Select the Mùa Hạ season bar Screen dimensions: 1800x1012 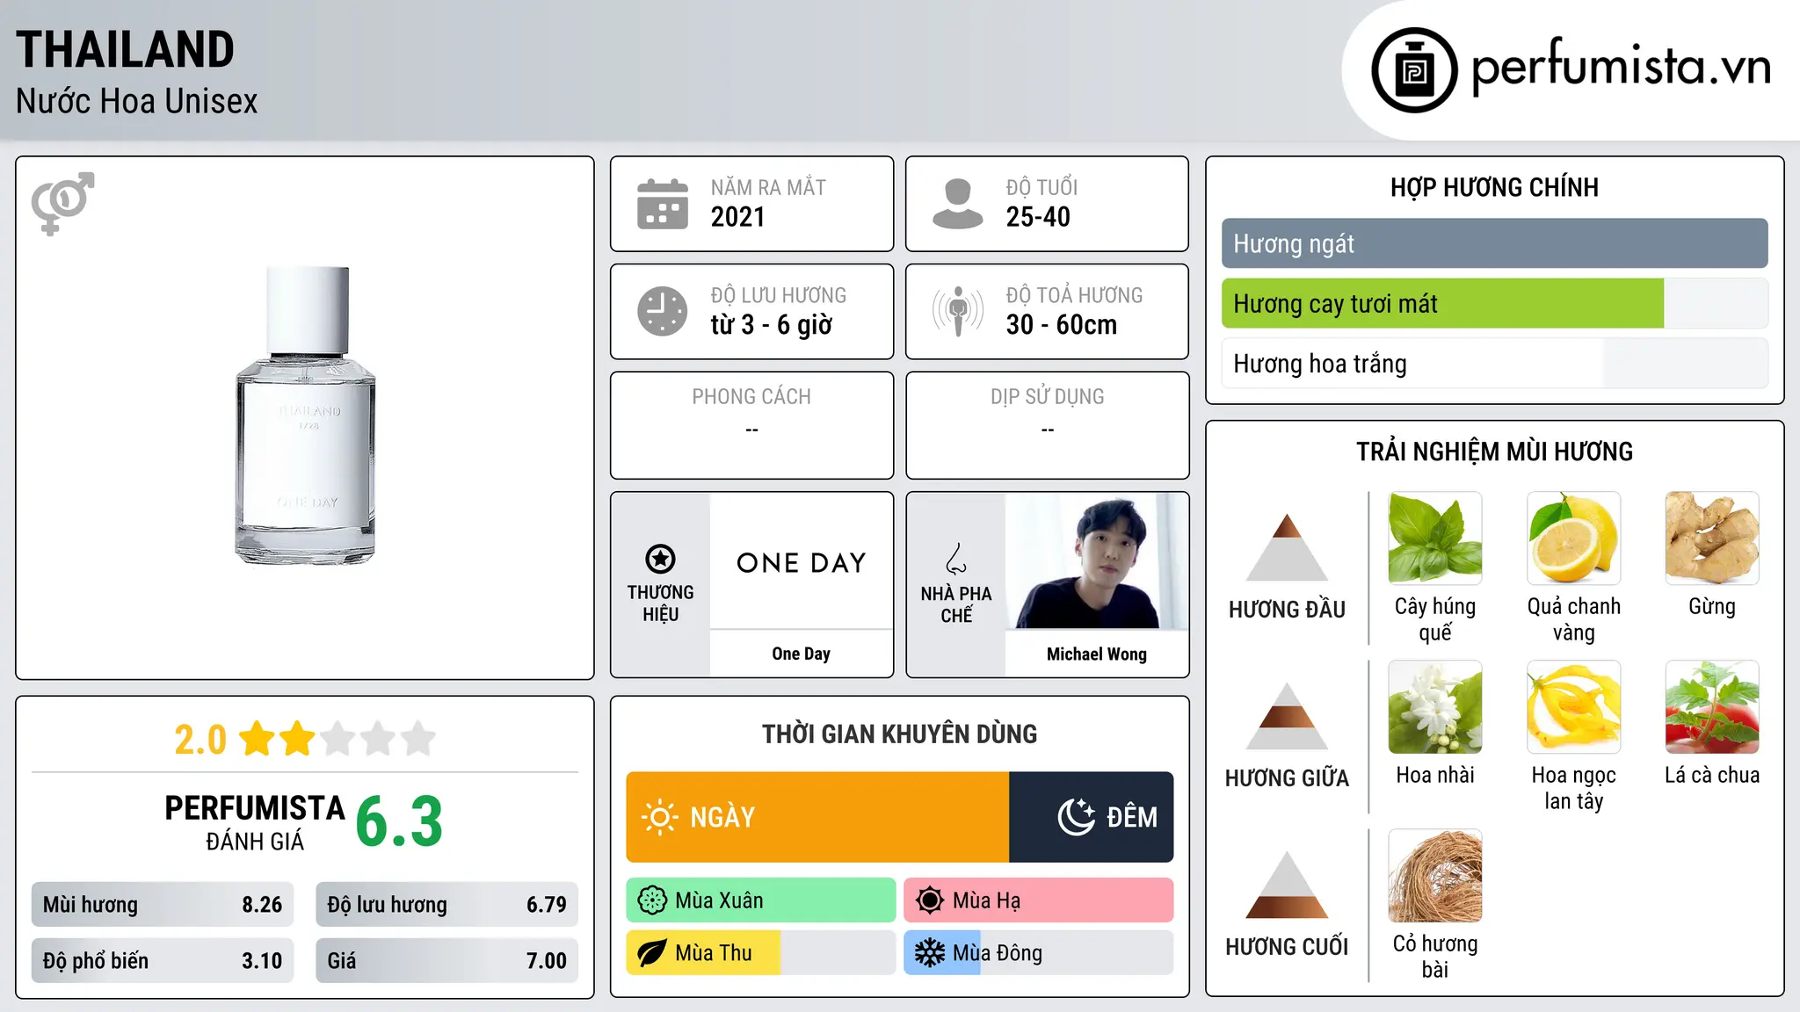(1038, 900)
